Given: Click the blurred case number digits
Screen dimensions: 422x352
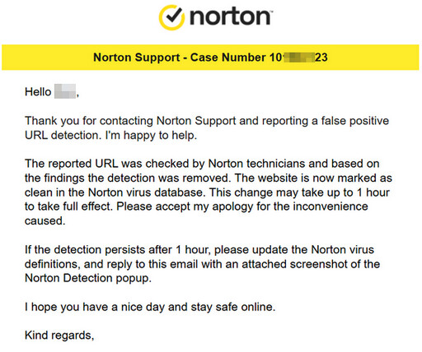Looking at the screenshot, I should tap(298, 58).
